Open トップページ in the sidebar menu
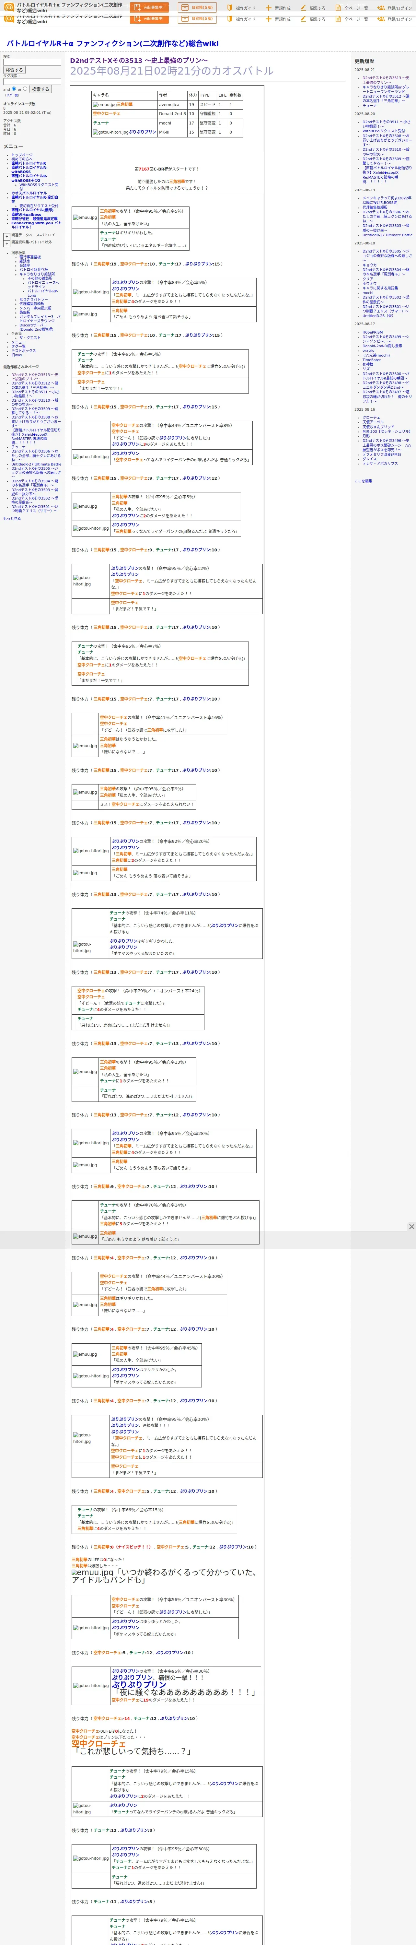Screen dimensions: 416x1945 (x=22, y=155)
